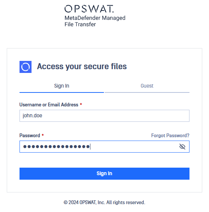This screenshot has width=209, height=212.
Task: Click the masked password dots
Action: (56, 147)
